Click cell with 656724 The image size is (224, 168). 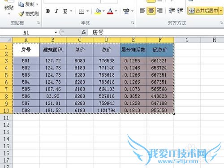160,68
